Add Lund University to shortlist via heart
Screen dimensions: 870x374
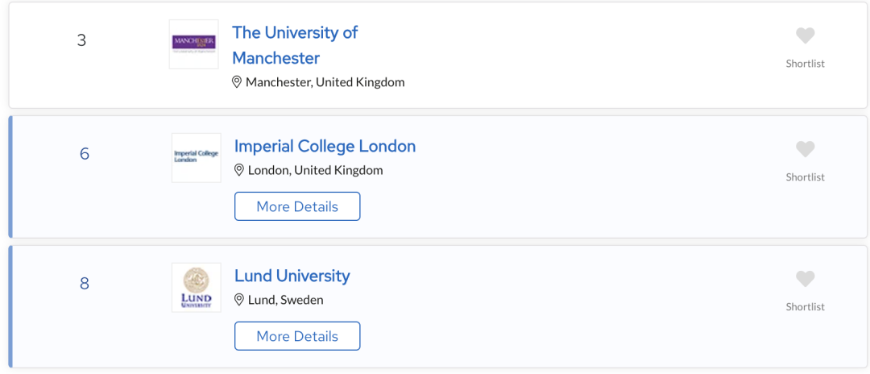805,279
